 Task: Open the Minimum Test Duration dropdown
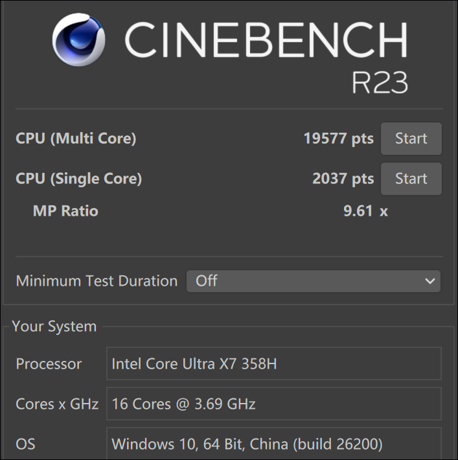313,281
